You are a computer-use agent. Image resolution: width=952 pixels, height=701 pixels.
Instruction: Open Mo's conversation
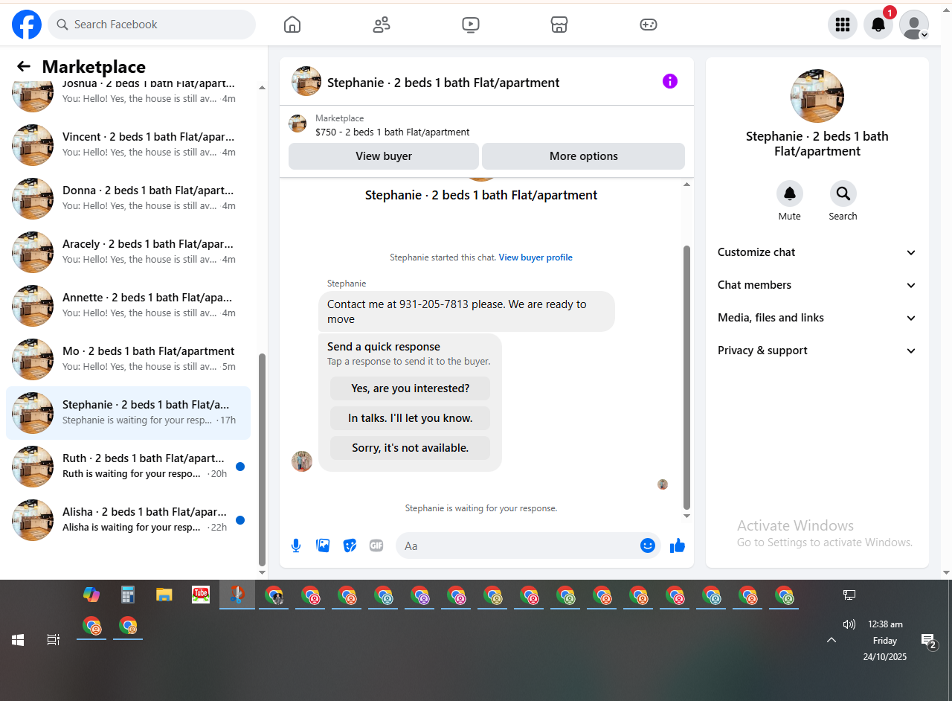point(128,359)
